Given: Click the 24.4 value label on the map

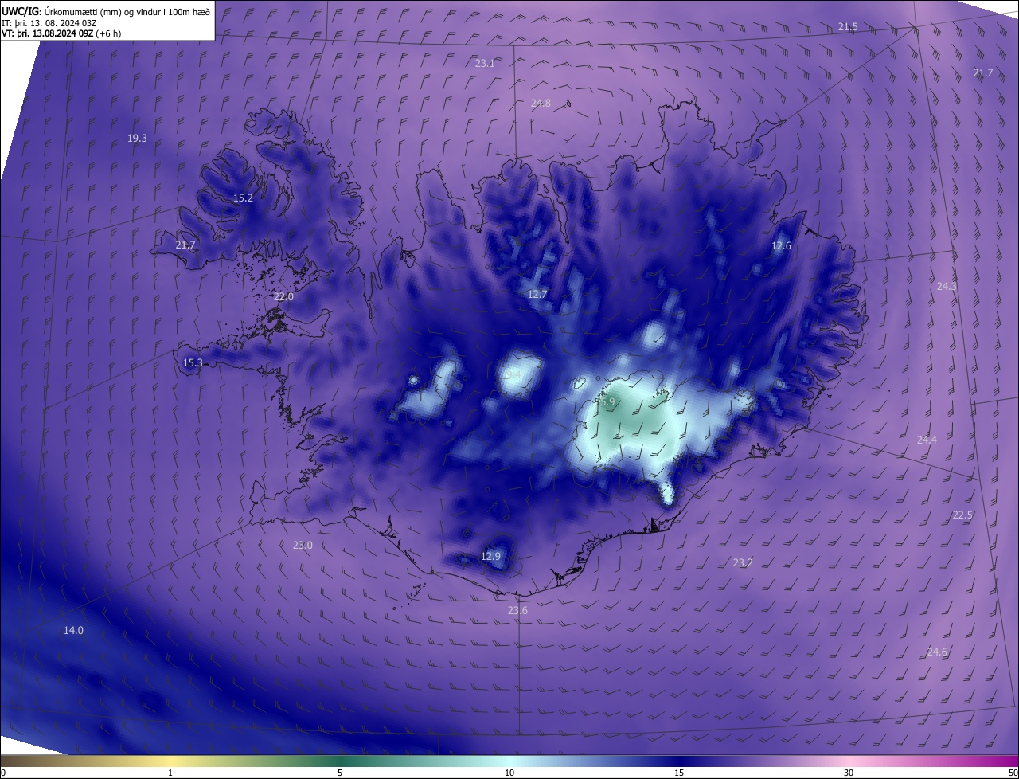Looking at the screenshot, I should click(x=927, y=440).
